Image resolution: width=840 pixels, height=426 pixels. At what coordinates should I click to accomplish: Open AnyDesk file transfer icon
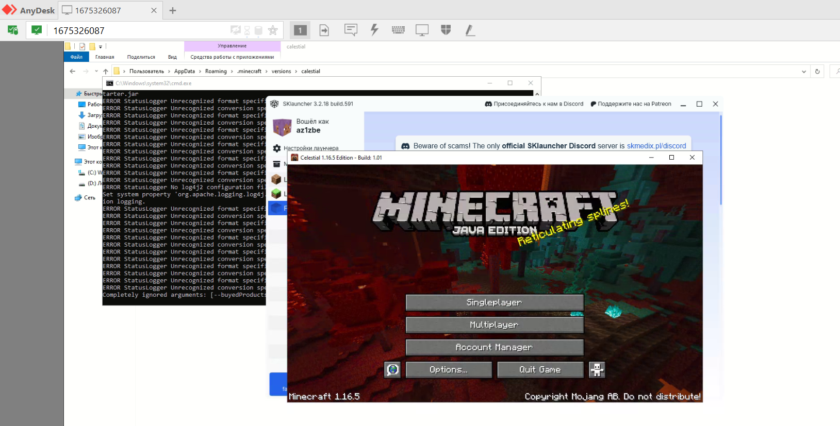(x=324, y=30)
